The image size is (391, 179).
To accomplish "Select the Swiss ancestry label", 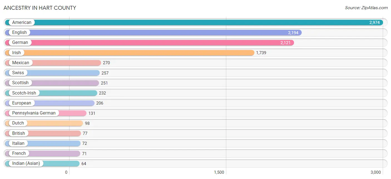I will (18, 73).
